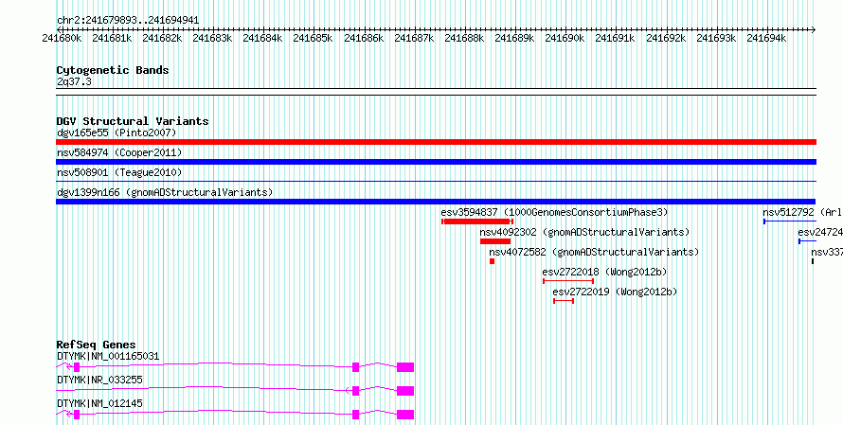Click the 241688k ruler label
The width and height of the screenshot is (843, 425).
click(464, 38)
